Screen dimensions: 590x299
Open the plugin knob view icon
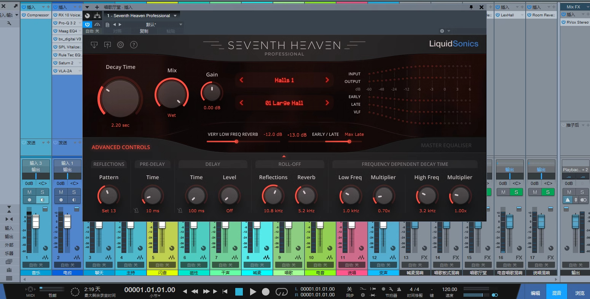click(88, 16)
